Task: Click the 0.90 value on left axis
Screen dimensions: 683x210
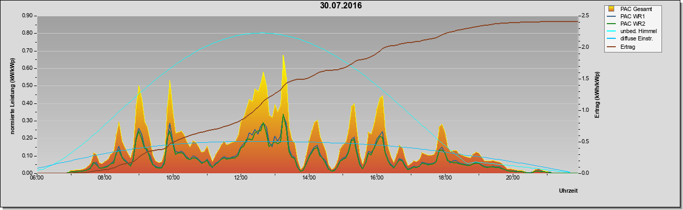Action: click(x=27, y=16)
